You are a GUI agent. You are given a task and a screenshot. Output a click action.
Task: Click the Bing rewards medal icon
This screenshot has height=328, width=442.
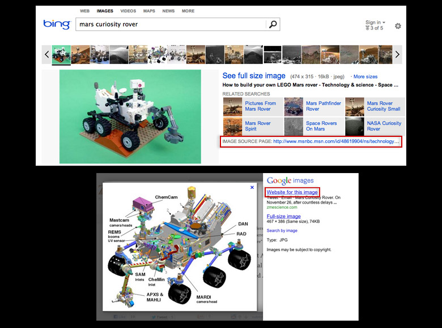367,28
